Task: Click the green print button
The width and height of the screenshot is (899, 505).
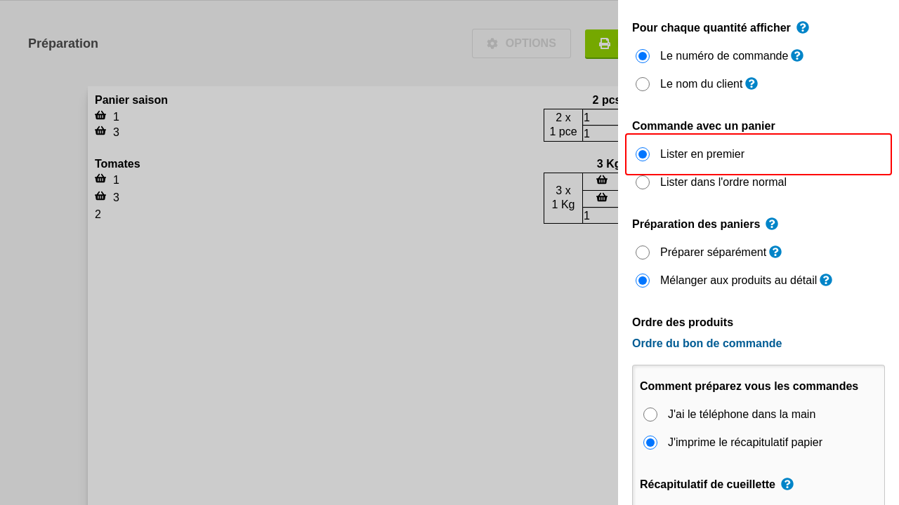Action: 603,43
